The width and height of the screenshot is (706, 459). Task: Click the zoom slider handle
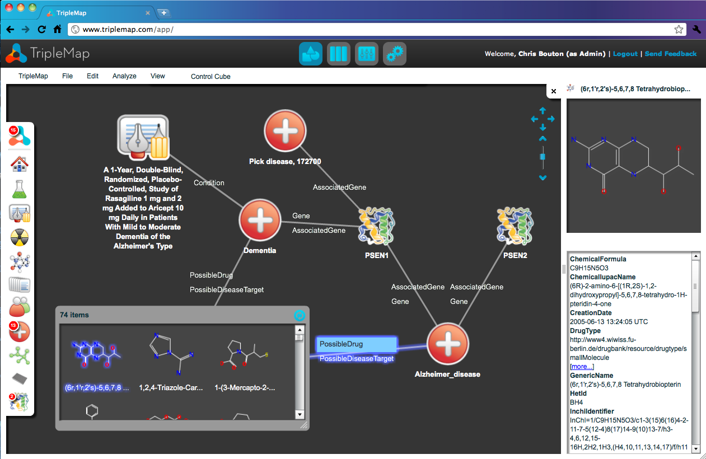pos(543,157)
